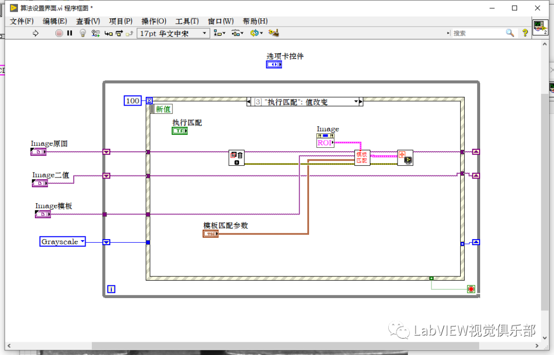This screenshot has height=355, width=554.
Task: Open the event case selector dropdown arrow
Action: (356, 102)
